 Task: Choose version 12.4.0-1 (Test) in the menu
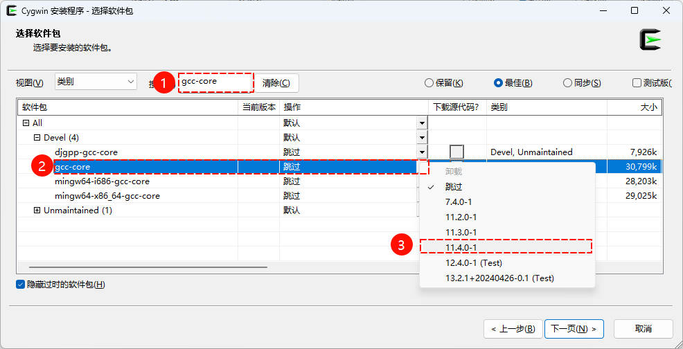tap(507, 263)
